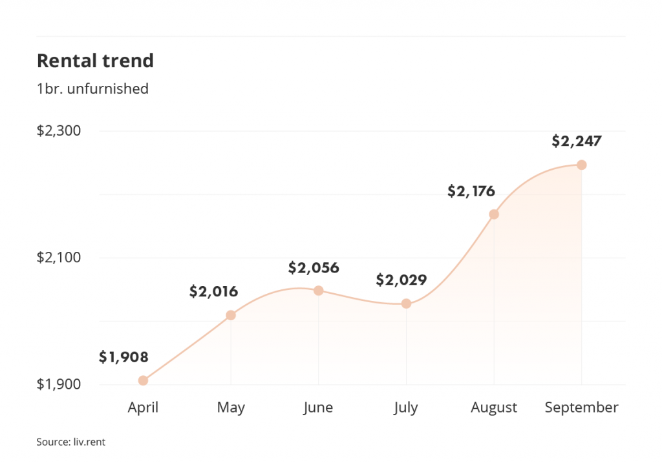Image resolution: width=662 pixels, height=463 pixels.
Task: Select the $2,247 value label
Action: pos(577,141)
